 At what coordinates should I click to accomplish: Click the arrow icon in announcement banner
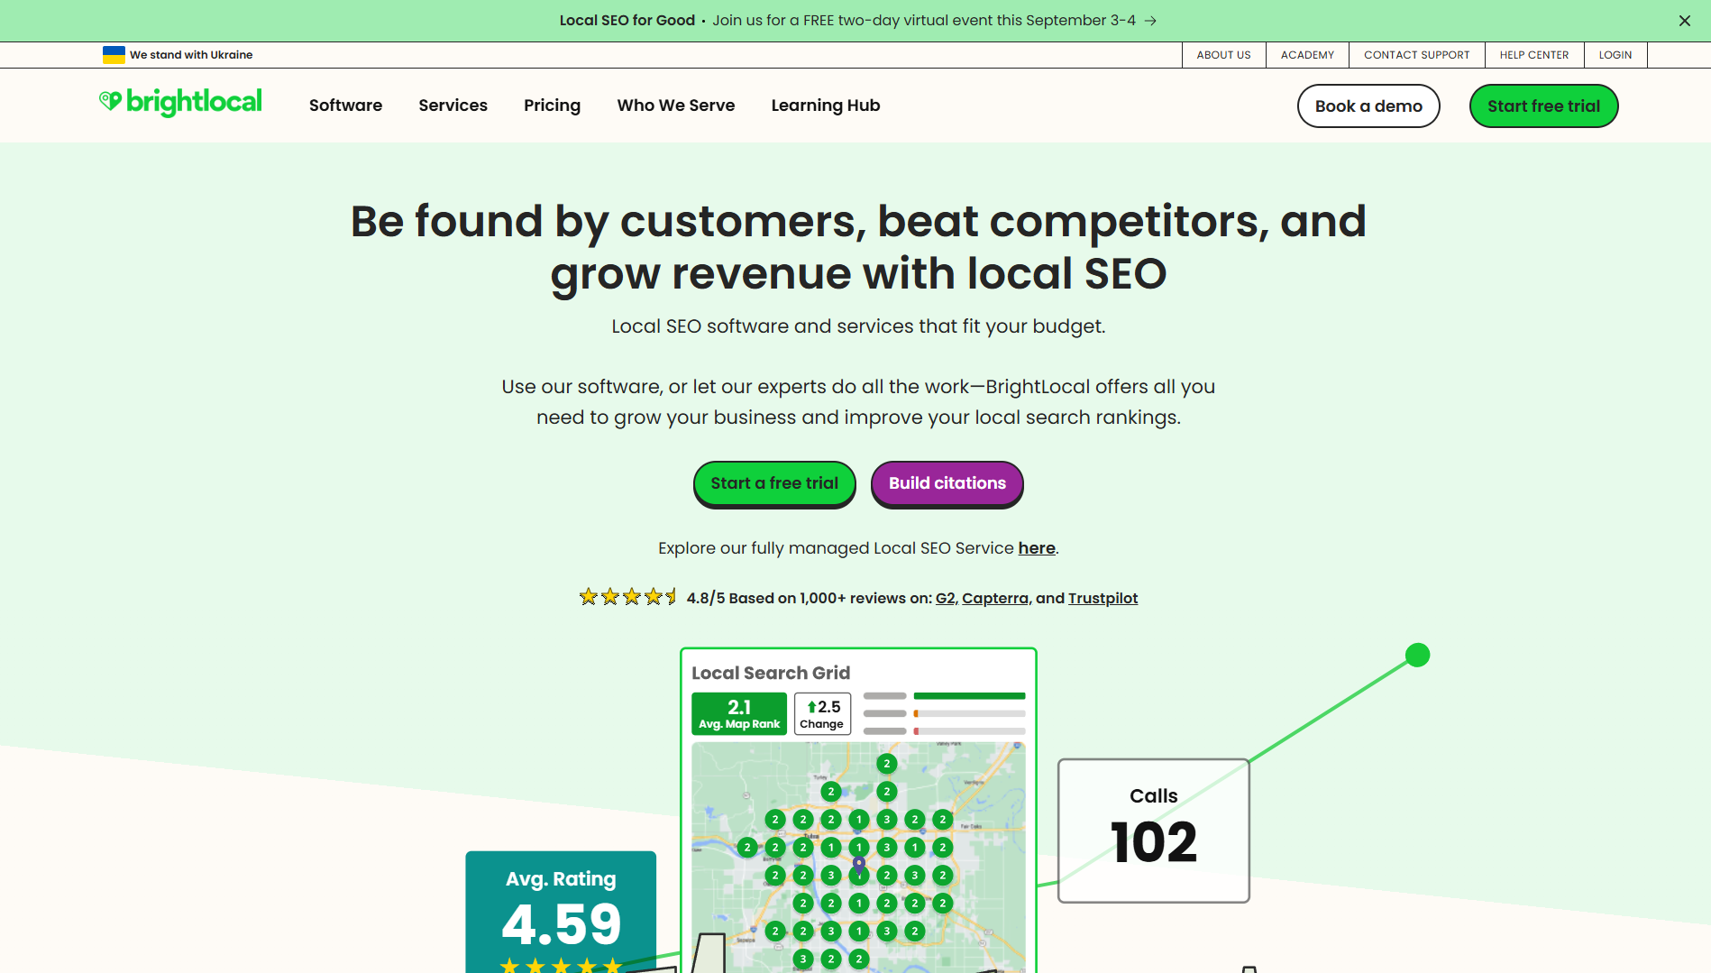(x=1150, y=21)
